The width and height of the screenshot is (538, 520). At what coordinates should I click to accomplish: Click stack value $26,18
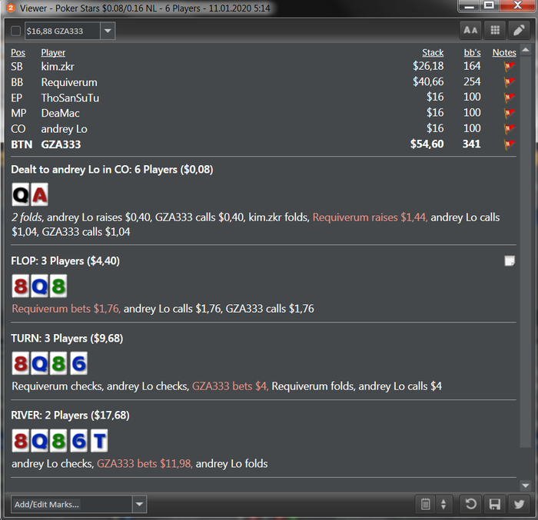pyautogui.click(x=428, y=66)
